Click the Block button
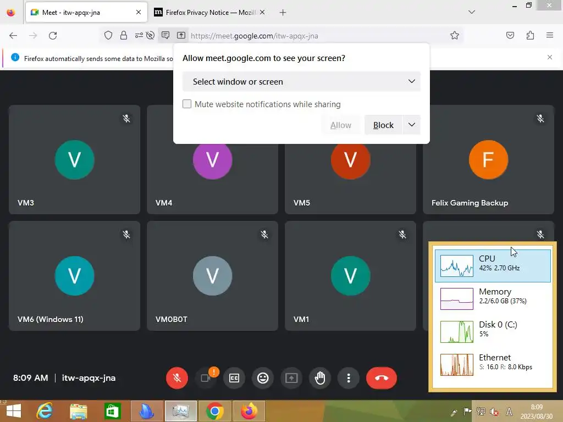 (383, 125)
